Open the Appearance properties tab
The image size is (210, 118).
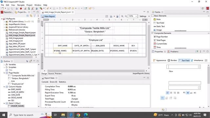tap(160, 60)
